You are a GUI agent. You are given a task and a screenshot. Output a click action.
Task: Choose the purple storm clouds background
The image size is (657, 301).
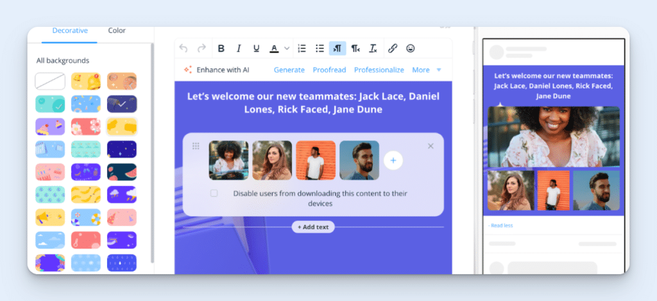[122, 195]
